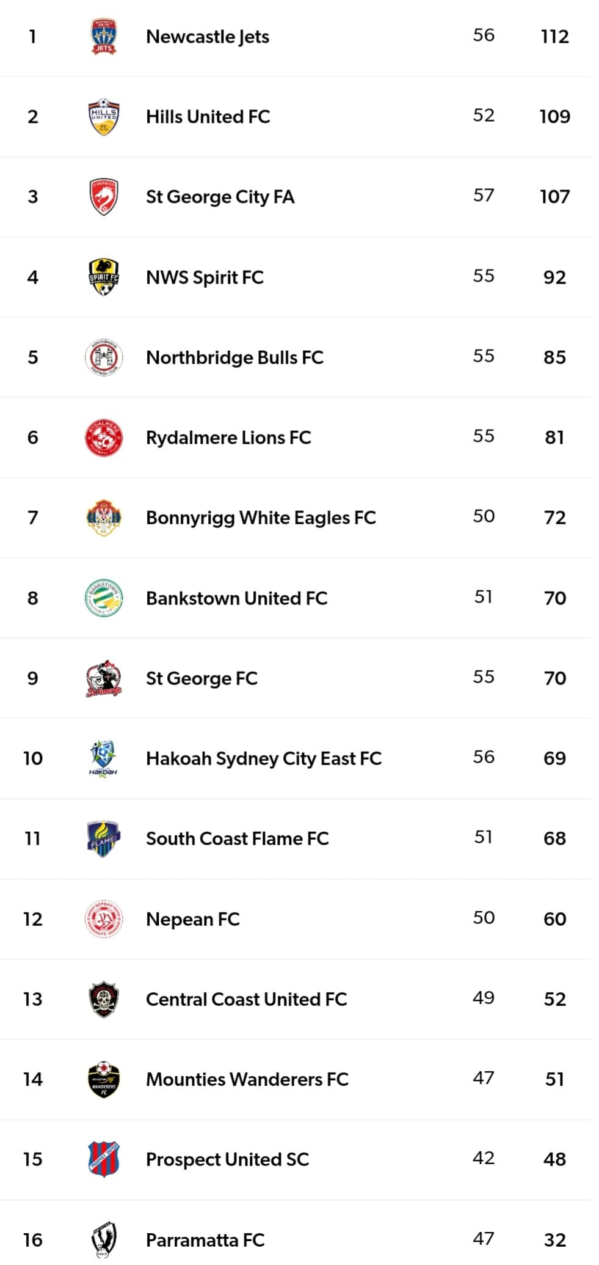
Task: Click the St George FC knight logo
Action: (104, 678)
